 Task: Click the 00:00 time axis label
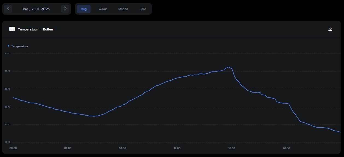pyautogui.click(x=13, y=148)
